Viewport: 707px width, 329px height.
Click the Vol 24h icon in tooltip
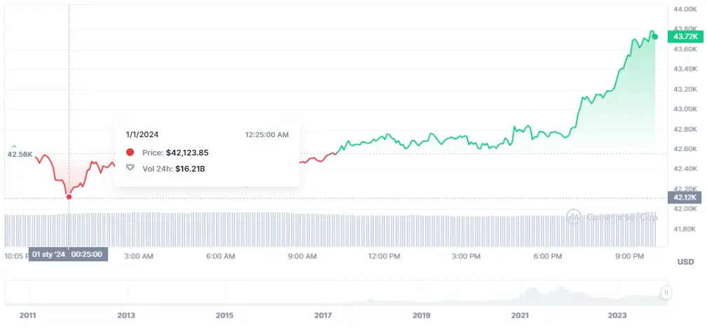130,169
